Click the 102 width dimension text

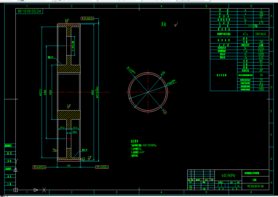point(69,166)
